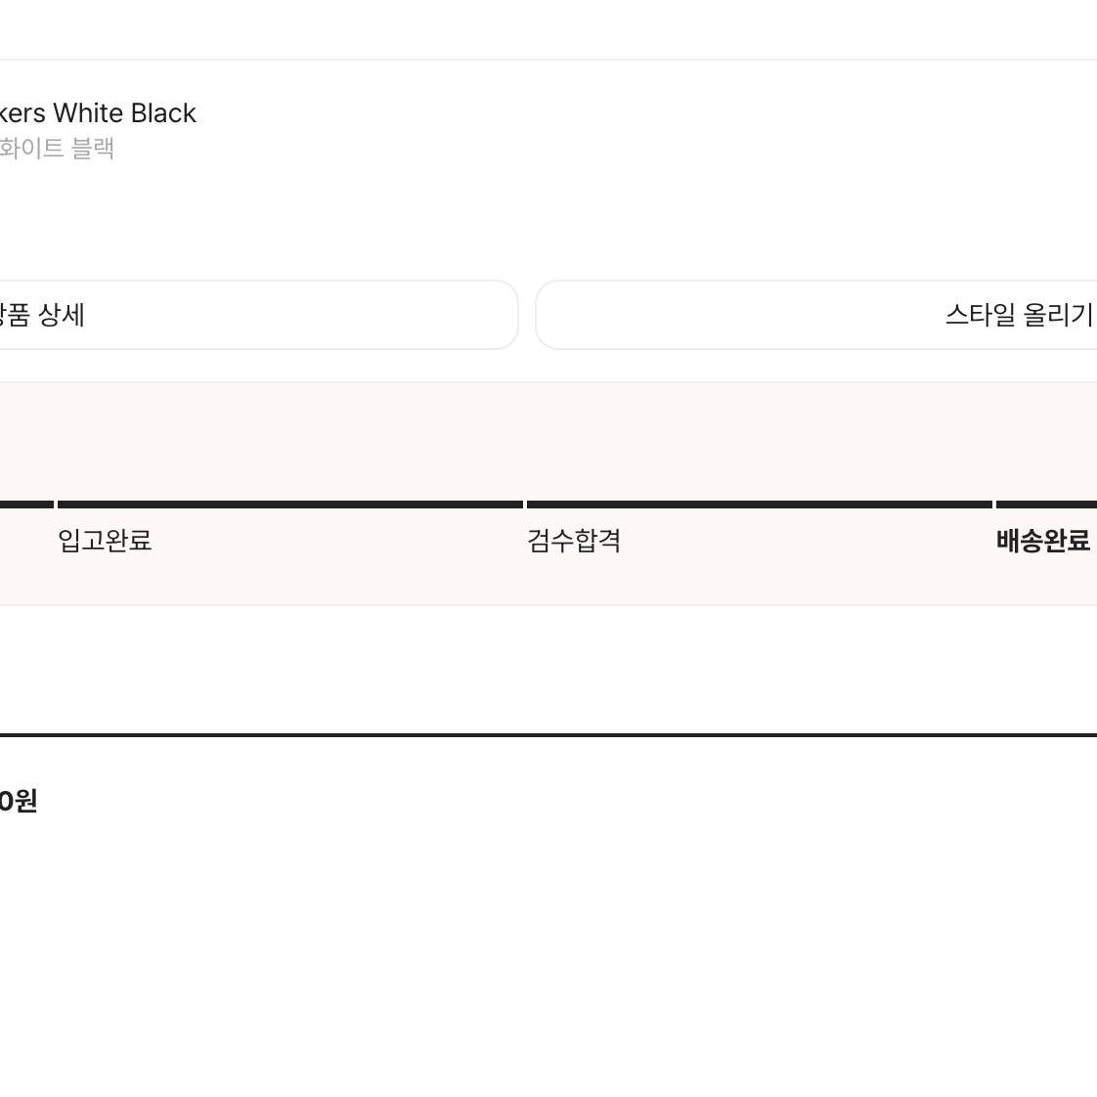Select the 검수합격 status step label

[x=574, y=541]
